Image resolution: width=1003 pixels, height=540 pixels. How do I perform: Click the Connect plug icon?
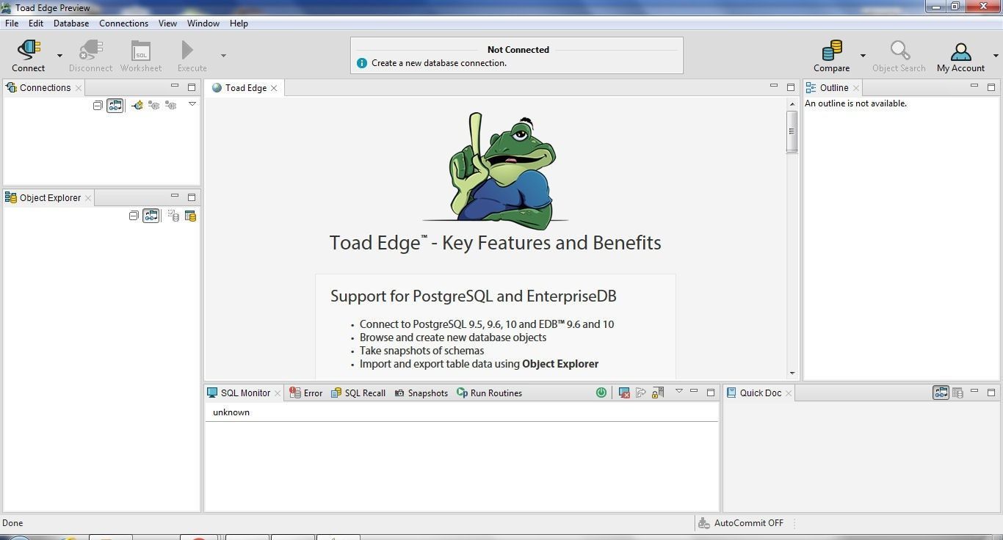click(x=29, y=50)
